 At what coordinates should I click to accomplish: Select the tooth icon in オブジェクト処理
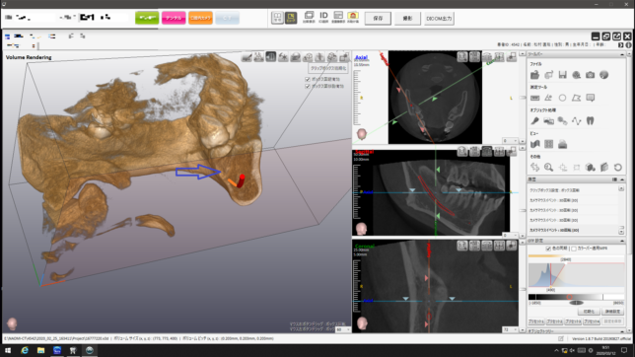pos(590,120)
